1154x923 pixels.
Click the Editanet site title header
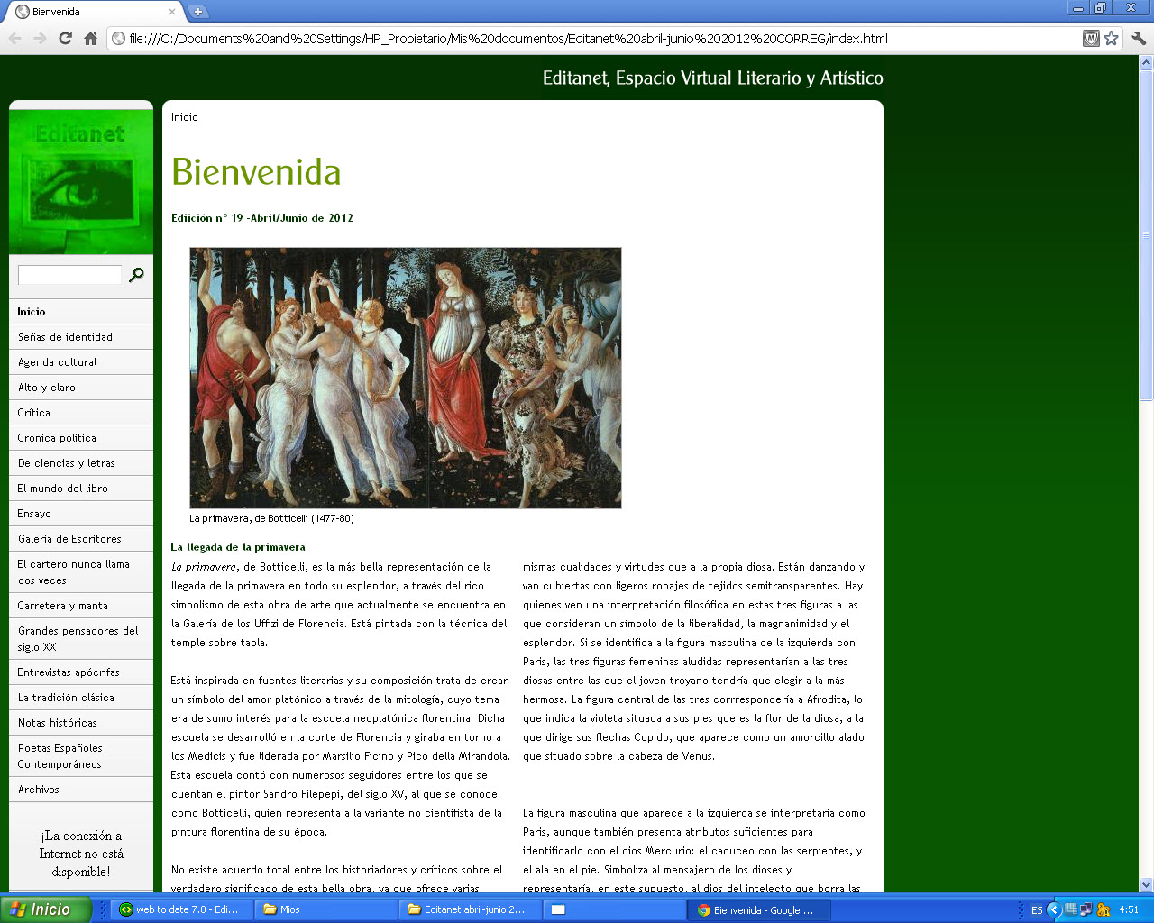pos(712,78)
